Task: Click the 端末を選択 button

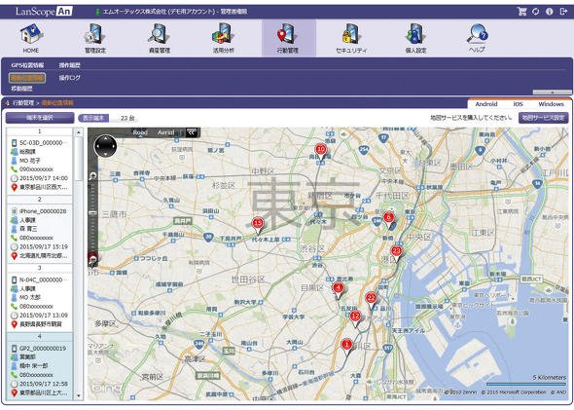Action: coord(40,118)
